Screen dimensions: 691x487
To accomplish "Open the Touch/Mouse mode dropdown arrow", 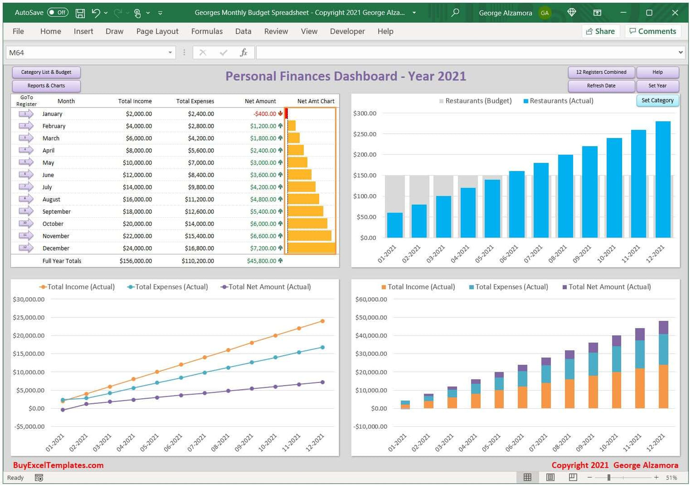I will [148, 13].
